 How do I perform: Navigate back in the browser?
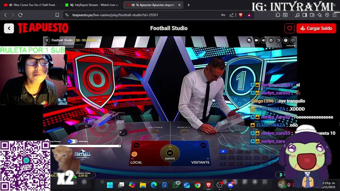tap(5, 15)
